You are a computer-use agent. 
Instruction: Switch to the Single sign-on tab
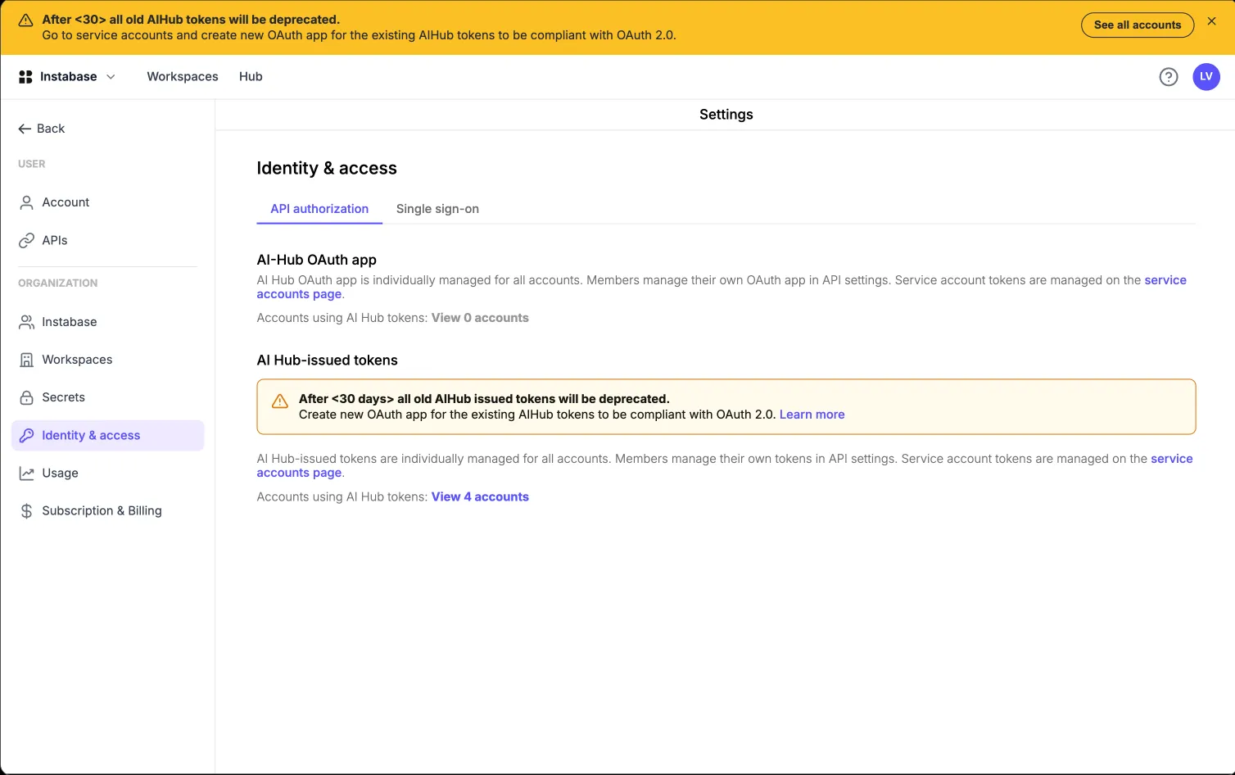click(437, 209)
